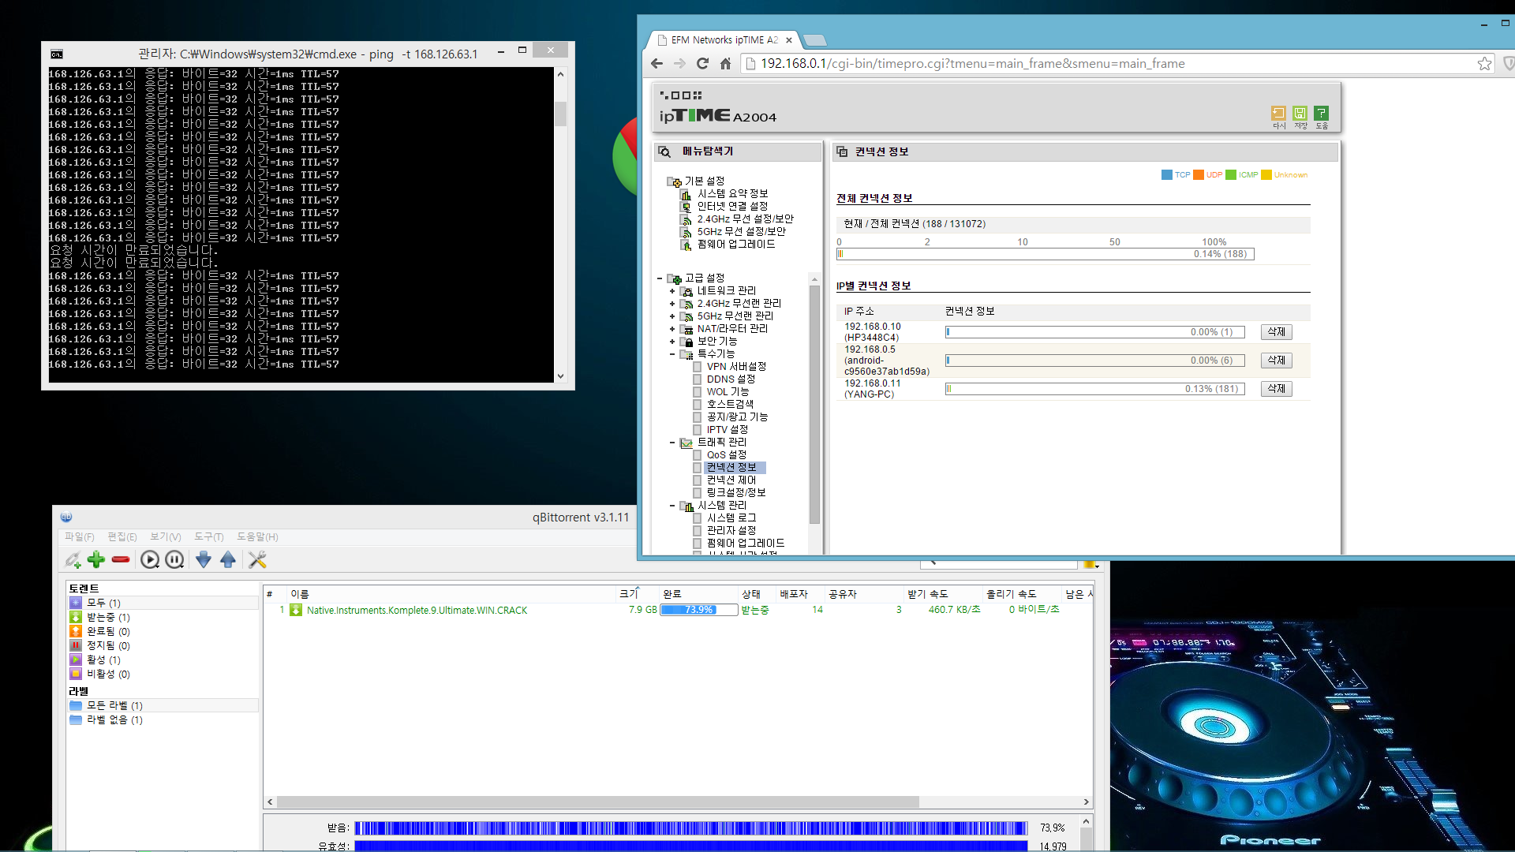
Task: Open DDNS 설정 link
Action: [x=731, y=379]
